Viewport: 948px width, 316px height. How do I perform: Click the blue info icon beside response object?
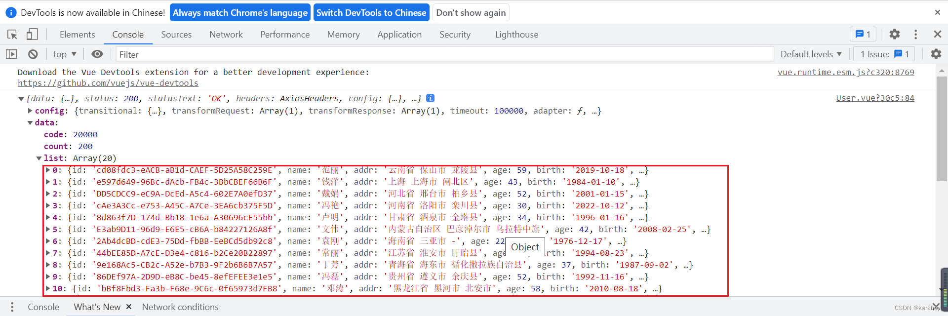430,98
